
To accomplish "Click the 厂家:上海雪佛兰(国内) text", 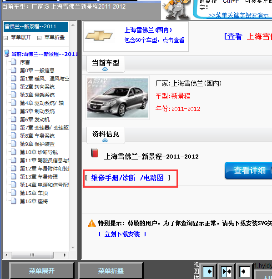I will click(x=188, y=83).
